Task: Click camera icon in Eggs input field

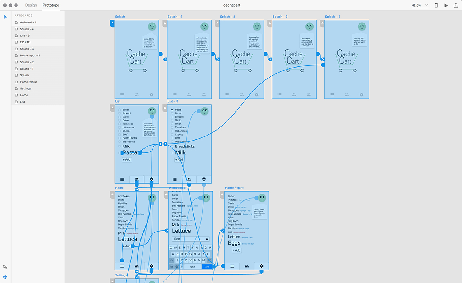Action: click(x=207, y=239)
